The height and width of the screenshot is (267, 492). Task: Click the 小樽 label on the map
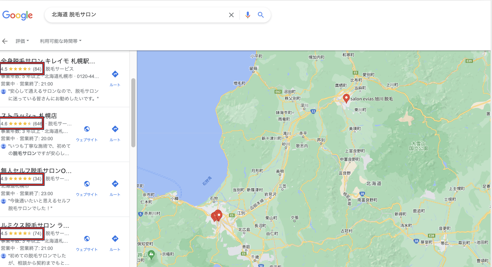(x=174, y=198)
